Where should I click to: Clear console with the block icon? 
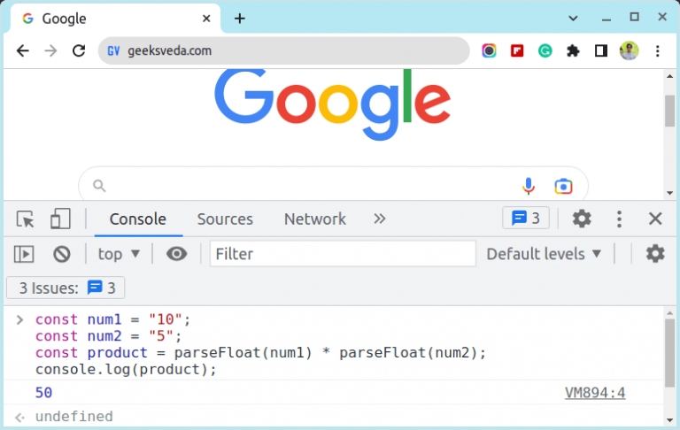pos(61,254)
